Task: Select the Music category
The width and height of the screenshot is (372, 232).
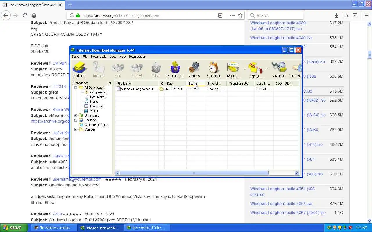Action: click(x=94, y=101)
